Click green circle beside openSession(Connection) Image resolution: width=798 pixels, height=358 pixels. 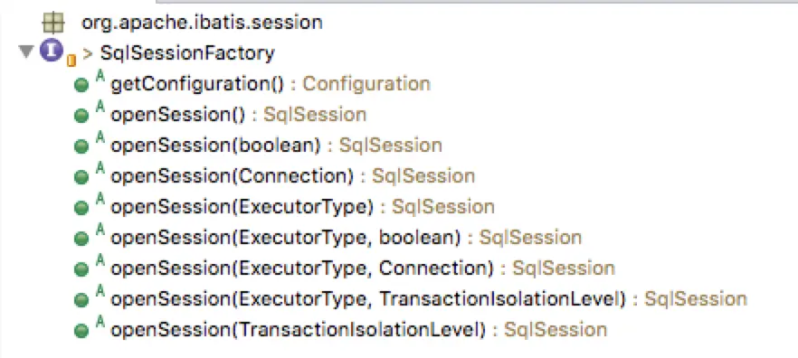click(81, 177)
